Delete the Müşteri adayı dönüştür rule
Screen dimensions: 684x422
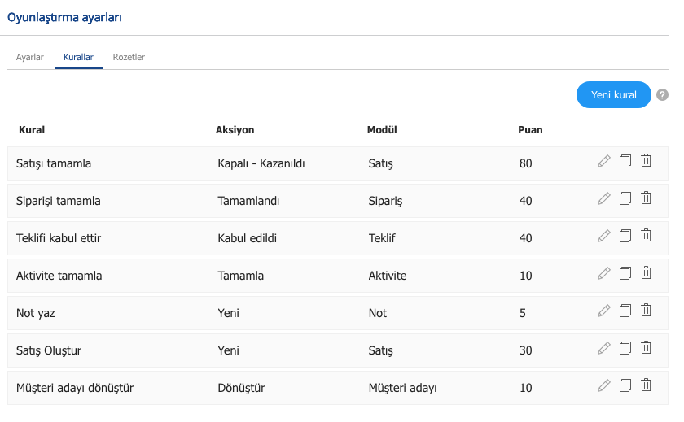(646, 385)
